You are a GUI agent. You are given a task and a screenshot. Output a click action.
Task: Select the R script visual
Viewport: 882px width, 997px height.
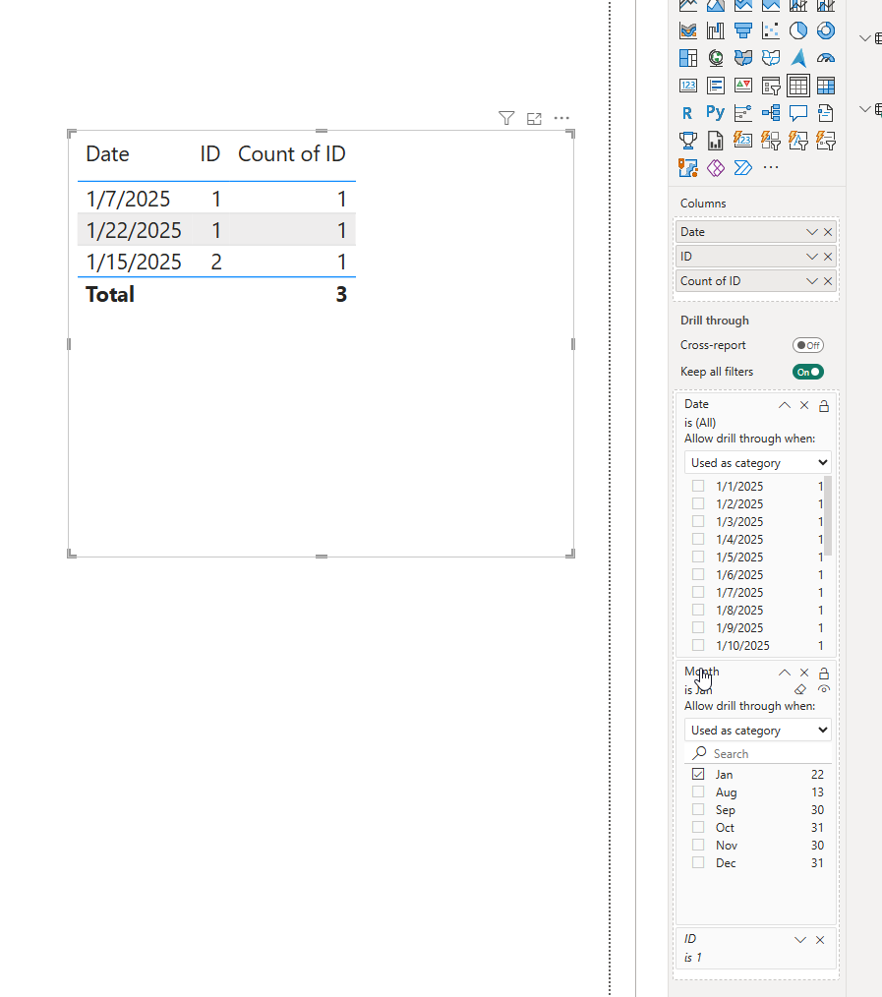688,113
